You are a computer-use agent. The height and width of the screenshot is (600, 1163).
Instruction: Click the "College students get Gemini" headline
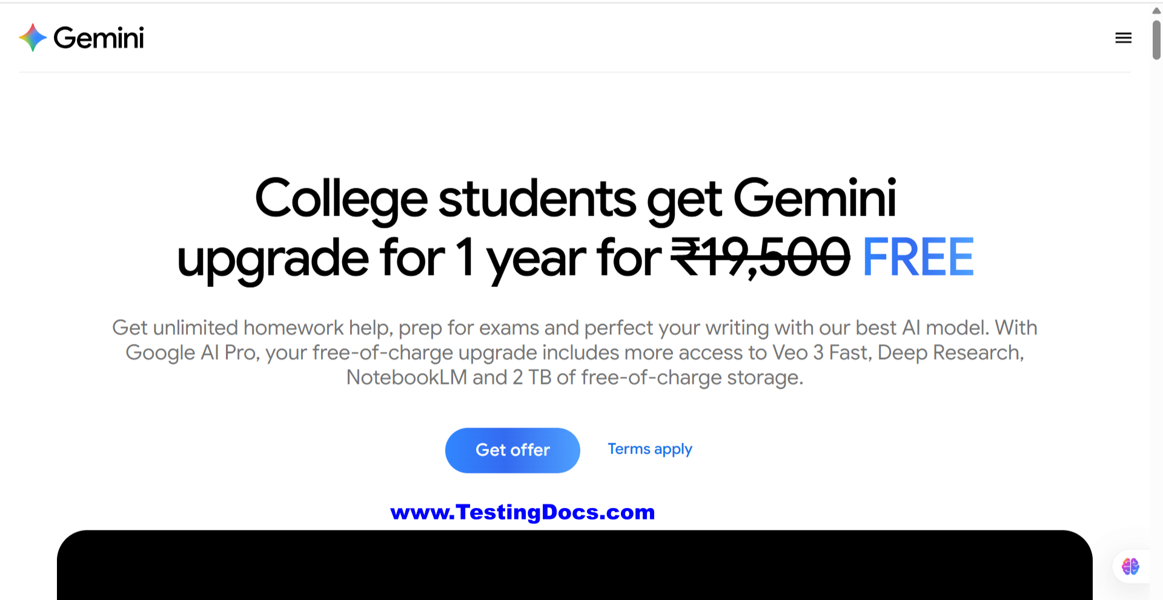[x=575, y=199]
